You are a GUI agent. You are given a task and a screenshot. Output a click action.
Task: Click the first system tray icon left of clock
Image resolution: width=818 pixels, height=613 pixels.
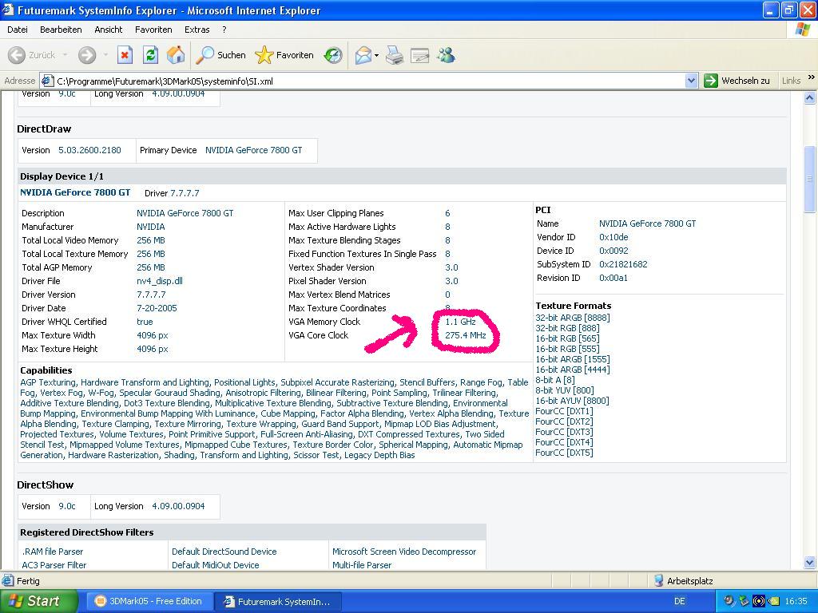click(729, 601)
